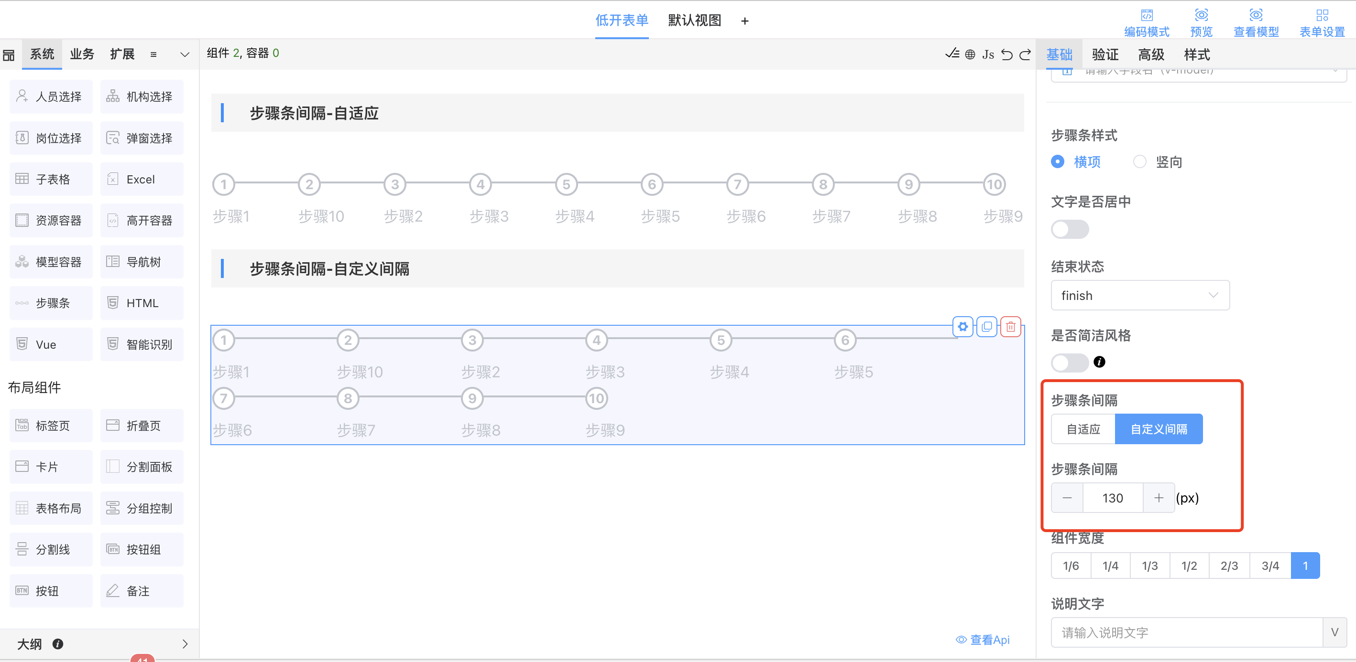Image resolution: width=1356 pixels, height=662 pixels.
Task: Open selected component's gear settings icon
Action: click(963, 327)
